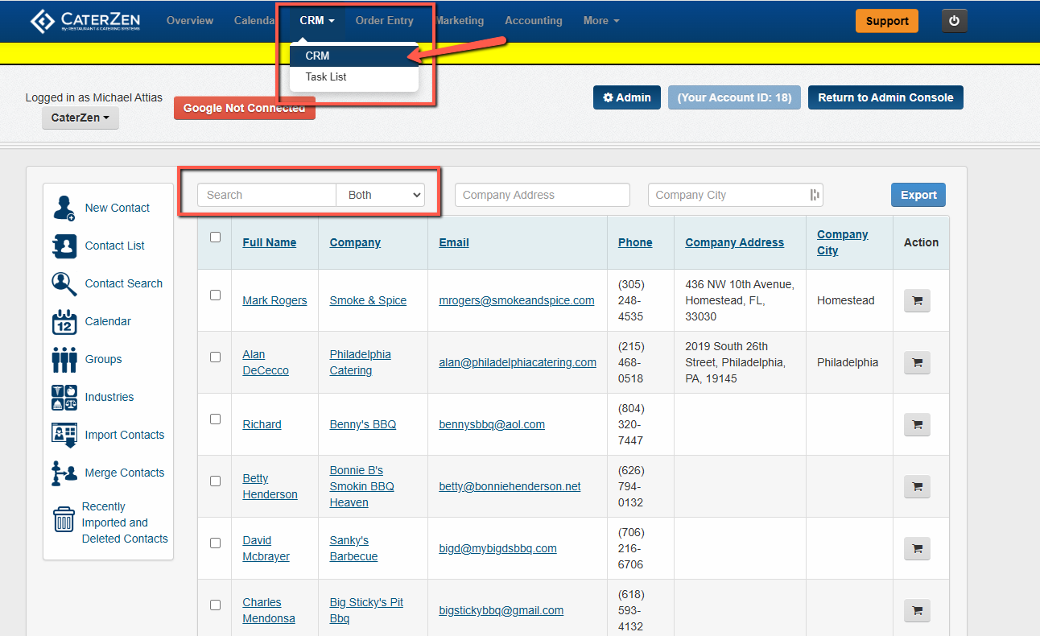Toggle the select-all header checkbox
Image resolution: width=1040 pixels, height=636 pixels.
tap(215, 237)
